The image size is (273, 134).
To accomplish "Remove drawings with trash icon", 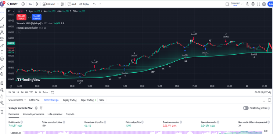I will [x=2, y=112].
